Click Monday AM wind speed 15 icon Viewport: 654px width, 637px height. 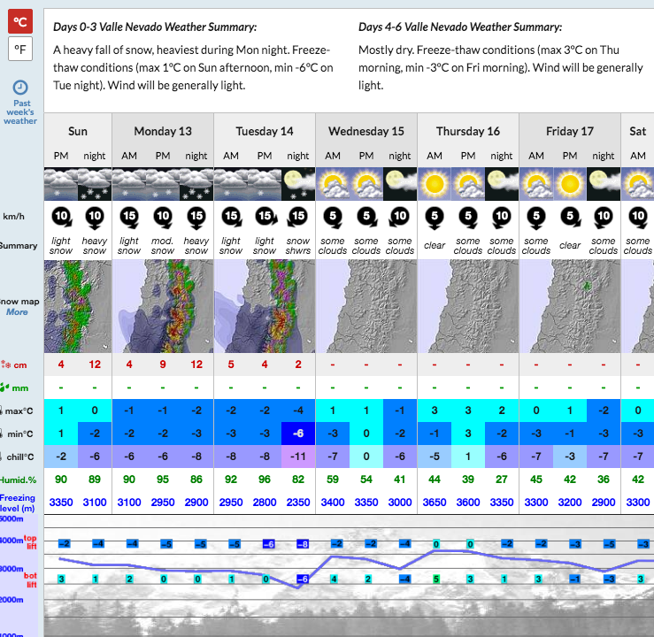pyautogui.click(x=129, y=217)
